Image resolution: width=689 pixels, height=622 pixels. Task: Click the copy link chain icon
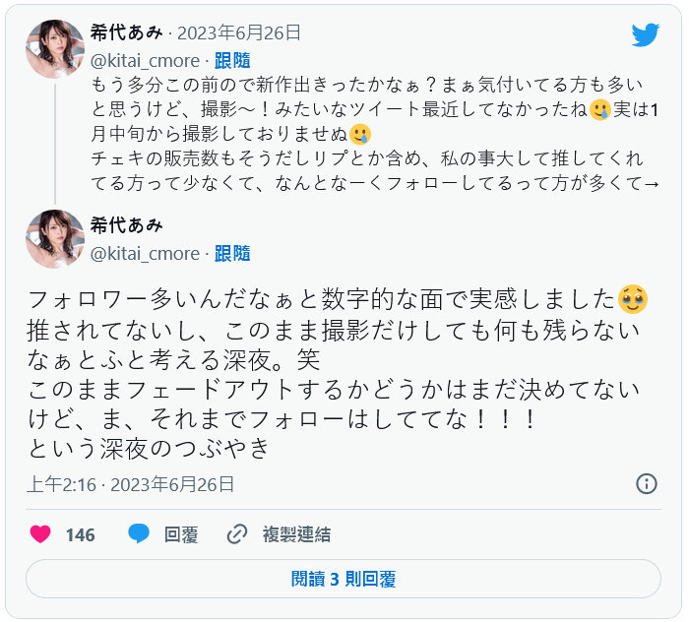pos(237,534)
